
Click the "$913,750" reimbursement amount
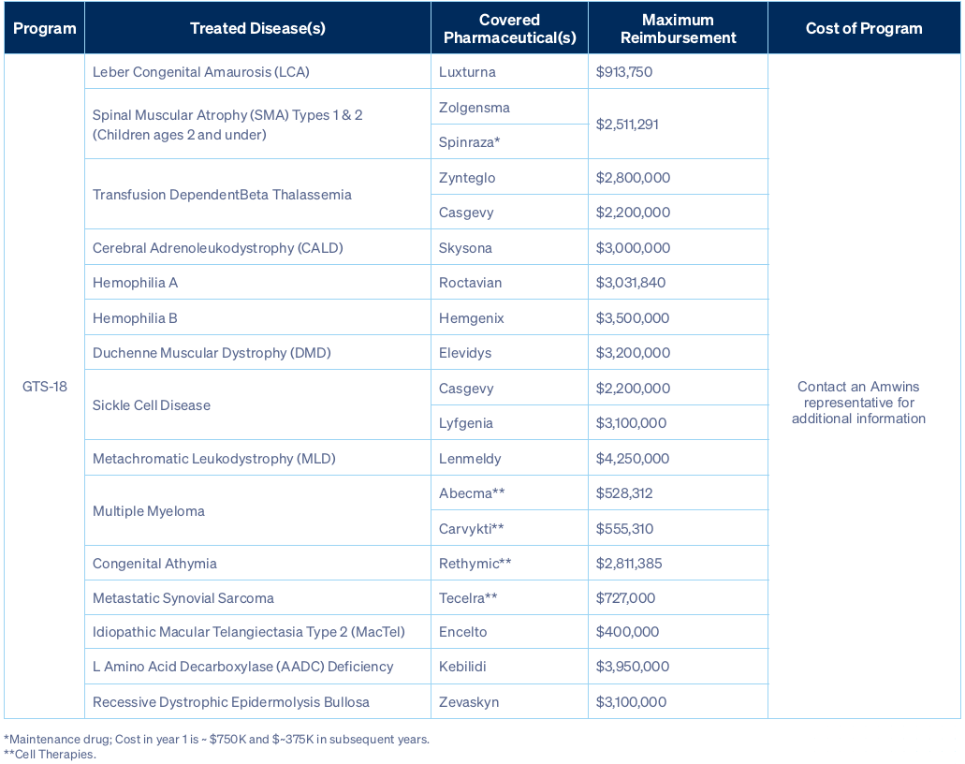[x=624, y=72]
